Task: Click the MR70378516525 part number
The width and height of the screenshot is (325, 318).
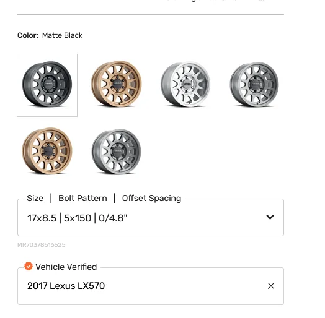Action: (x=42, y=245)
